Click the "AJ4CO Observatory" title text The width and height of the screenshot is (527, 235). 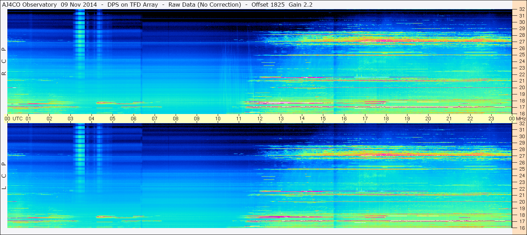click(x=30, y=5)
